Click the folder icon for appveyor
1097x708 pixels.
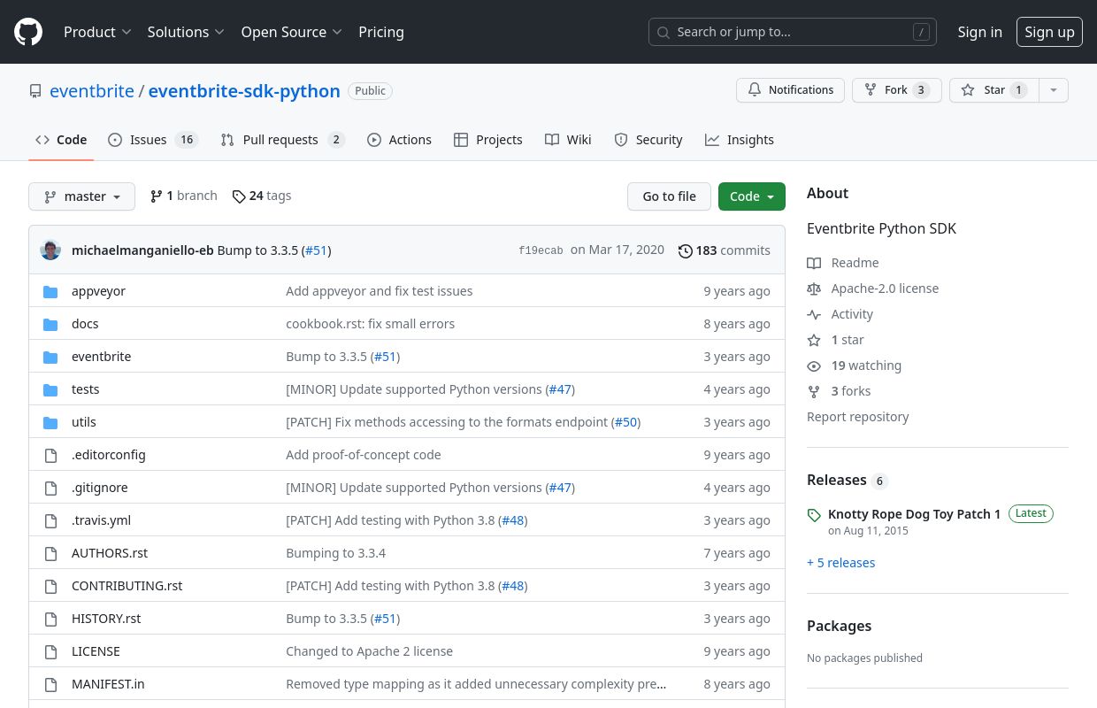coord(50,291)
